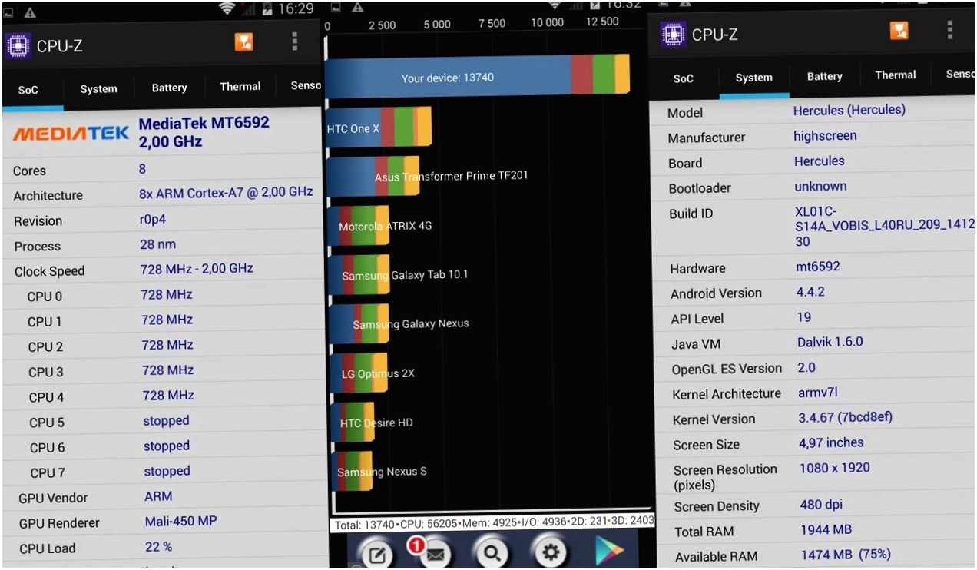Tap API Level value '19'
The width and height of the screenshot is (977, 570).
point(804,317)
